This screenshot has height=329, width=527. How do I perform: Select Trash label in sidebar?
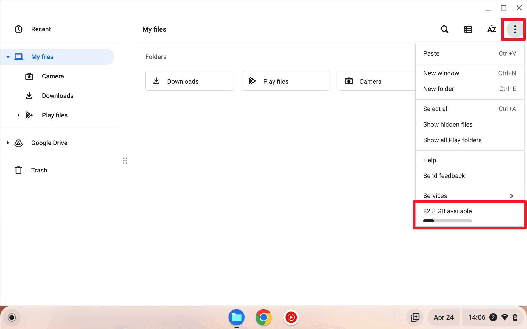click(x=39, y=170)
